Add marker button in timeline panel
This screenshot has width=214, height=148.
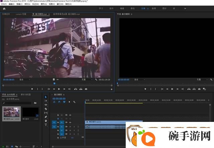click(69, 102)
